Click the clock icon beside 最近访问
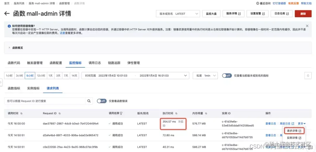316x152 pixels. tap(257, 4)
